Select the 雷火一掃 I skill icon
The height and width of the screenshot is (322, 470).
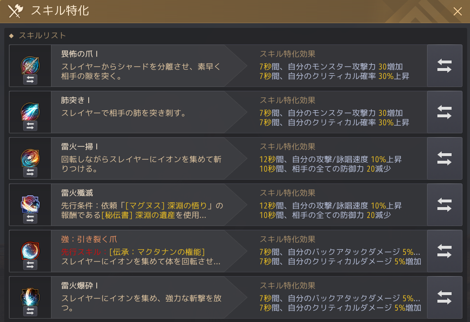click(30, 156)
